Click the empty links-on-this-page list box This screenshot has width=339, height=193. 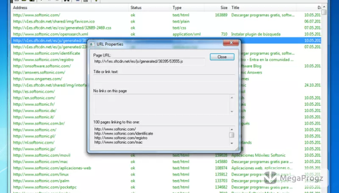[x=161, y=104]
